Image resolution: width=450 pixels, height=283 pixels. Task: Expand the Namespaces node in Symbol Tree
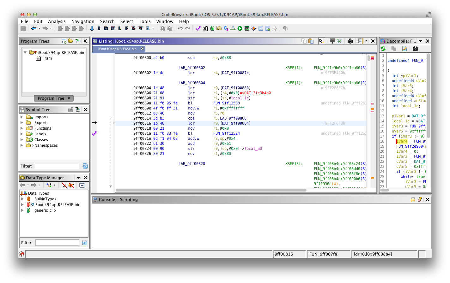click(x=22, y=145)
